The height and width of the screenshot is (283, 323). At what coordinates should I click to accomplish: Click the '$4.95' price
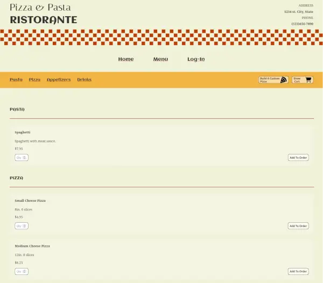point(19,217)
